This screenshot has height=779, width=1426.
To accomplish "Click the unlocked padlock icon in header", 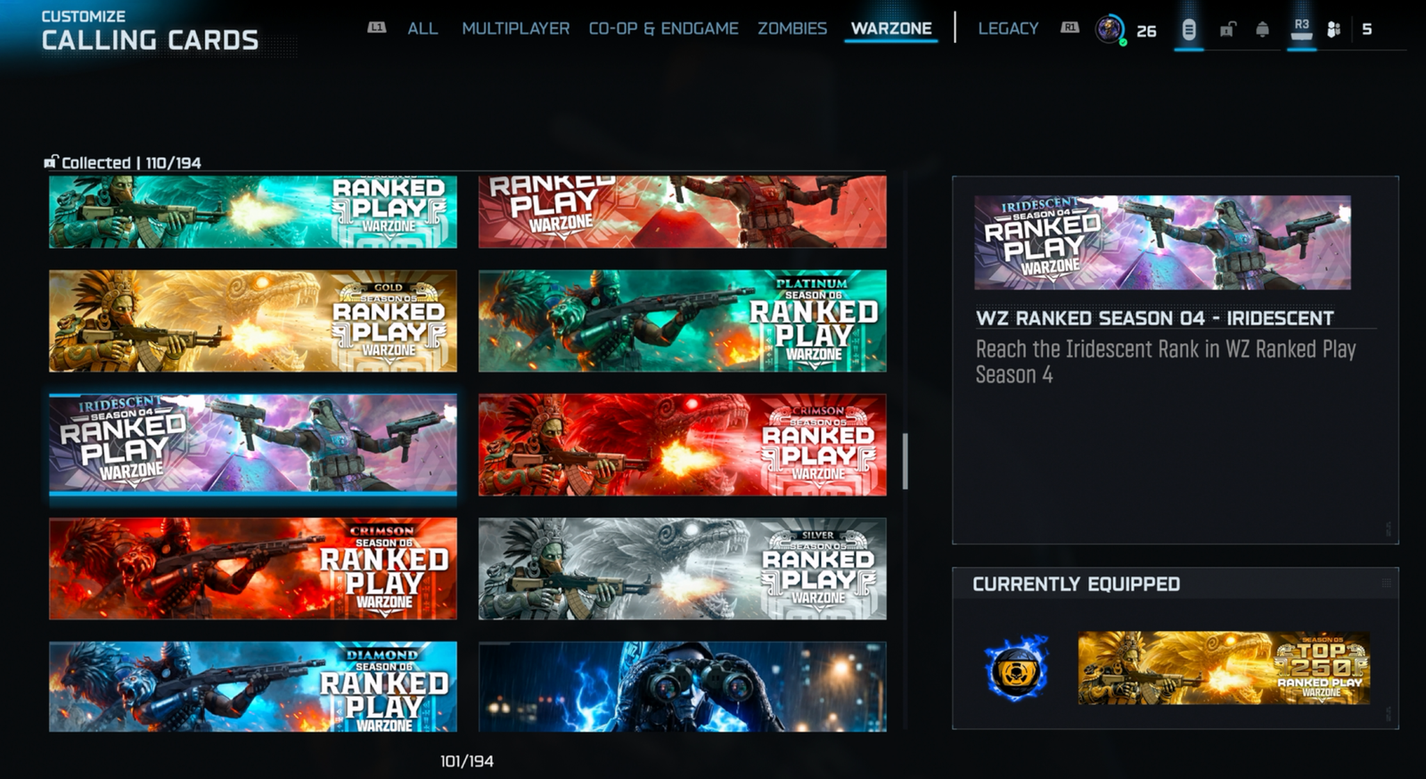I will click(x=1227, y=29).
